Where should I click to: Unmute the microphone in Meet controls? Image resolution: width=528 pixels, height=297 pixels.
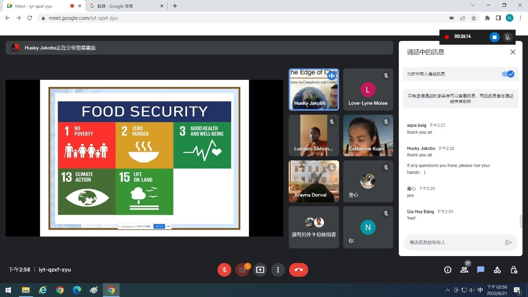point(224,270)
